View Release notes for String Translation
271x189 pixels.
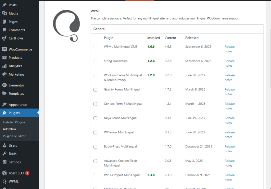pos(229,63)
